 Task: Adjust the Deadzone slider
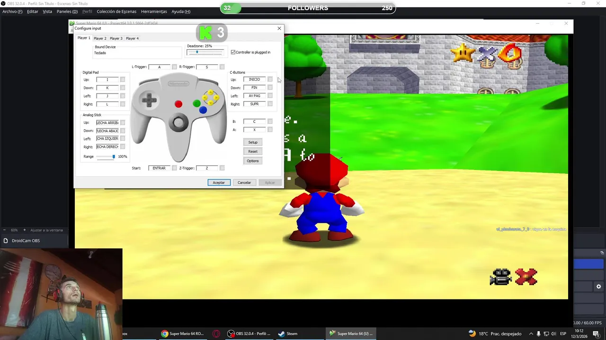[205, 52]
